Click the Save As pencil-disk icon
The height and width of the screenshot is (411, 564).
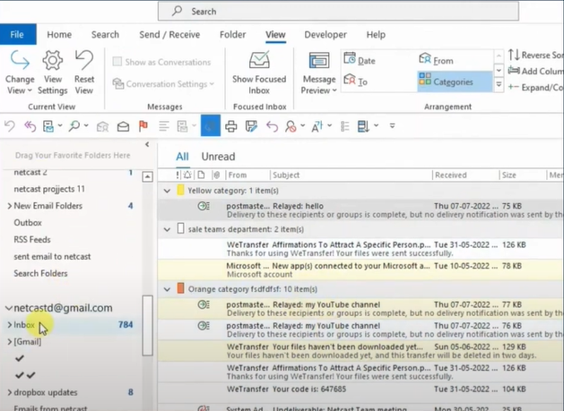[251, 126]
